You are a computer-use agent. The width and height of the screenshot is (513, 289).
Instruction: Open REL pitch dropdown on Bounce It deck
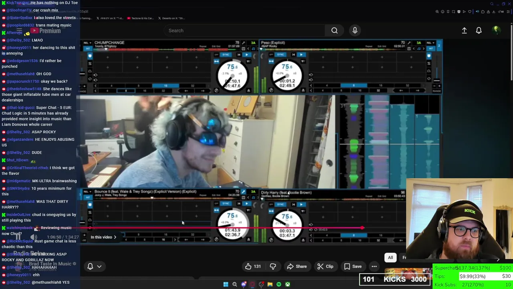click(87, 192)
